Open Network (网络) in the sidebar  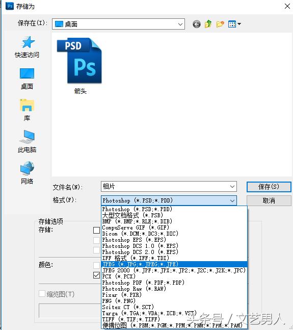point(27,173)
